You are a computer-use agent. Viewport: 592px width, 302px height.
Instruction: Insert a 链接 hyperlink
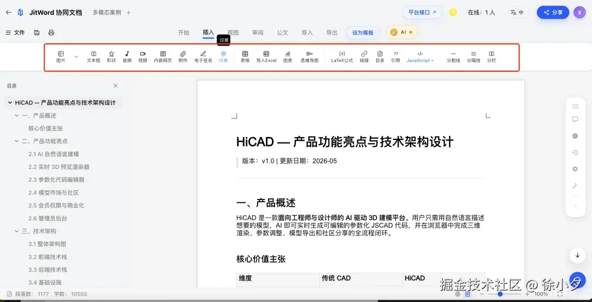[365, 56]
